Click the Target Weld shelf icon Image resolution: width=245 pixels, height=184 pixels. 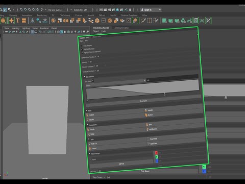click(150, 21)
